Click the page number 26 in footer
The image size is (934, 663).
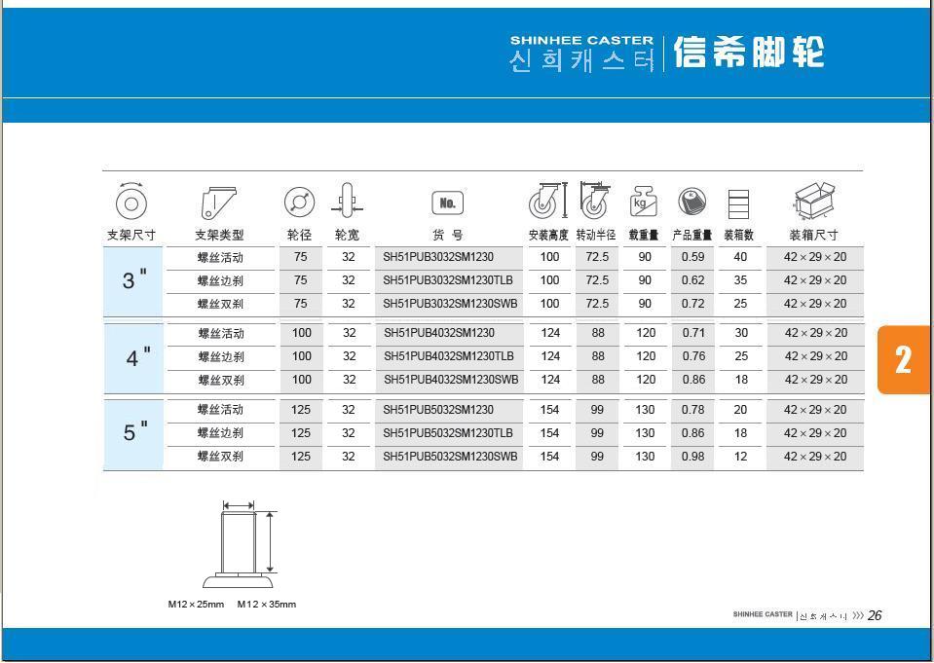click(x=874, y=615)
